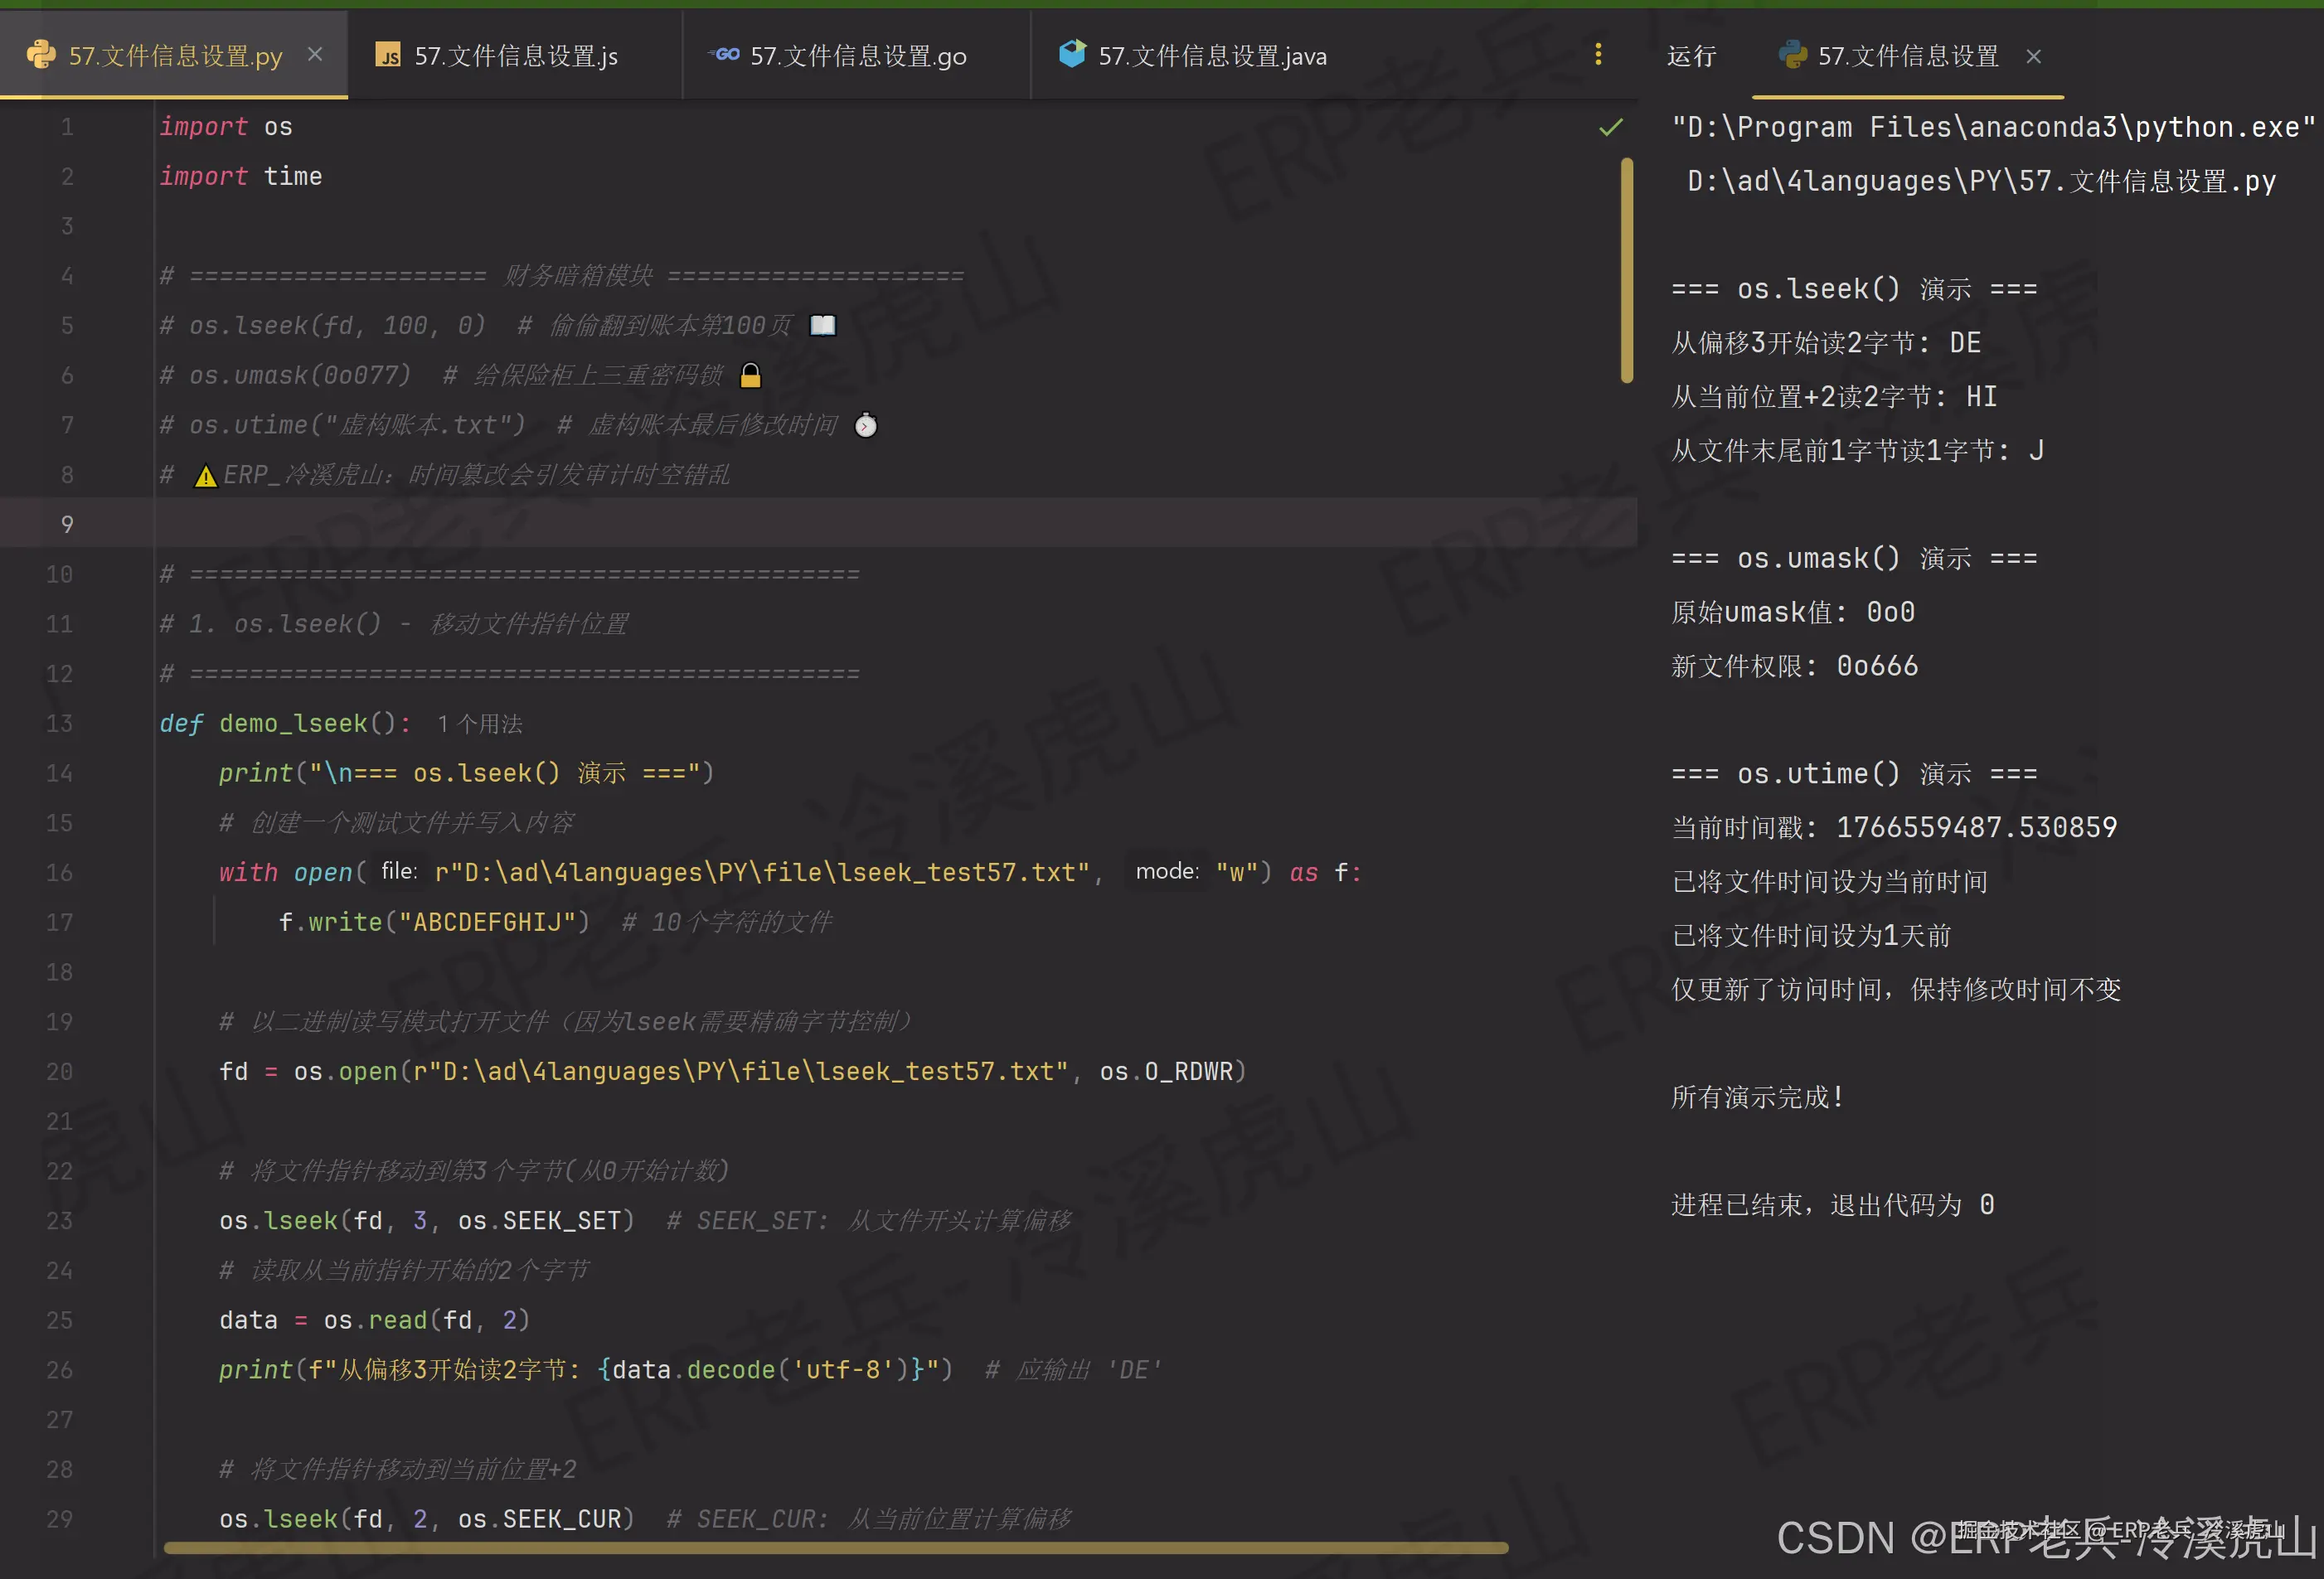Image resolution: width=2324 pixels, height=1579 pixels.
Task: Click 'data = os.read(fd, 2)' line
Action: click(x=374, y=1320)
